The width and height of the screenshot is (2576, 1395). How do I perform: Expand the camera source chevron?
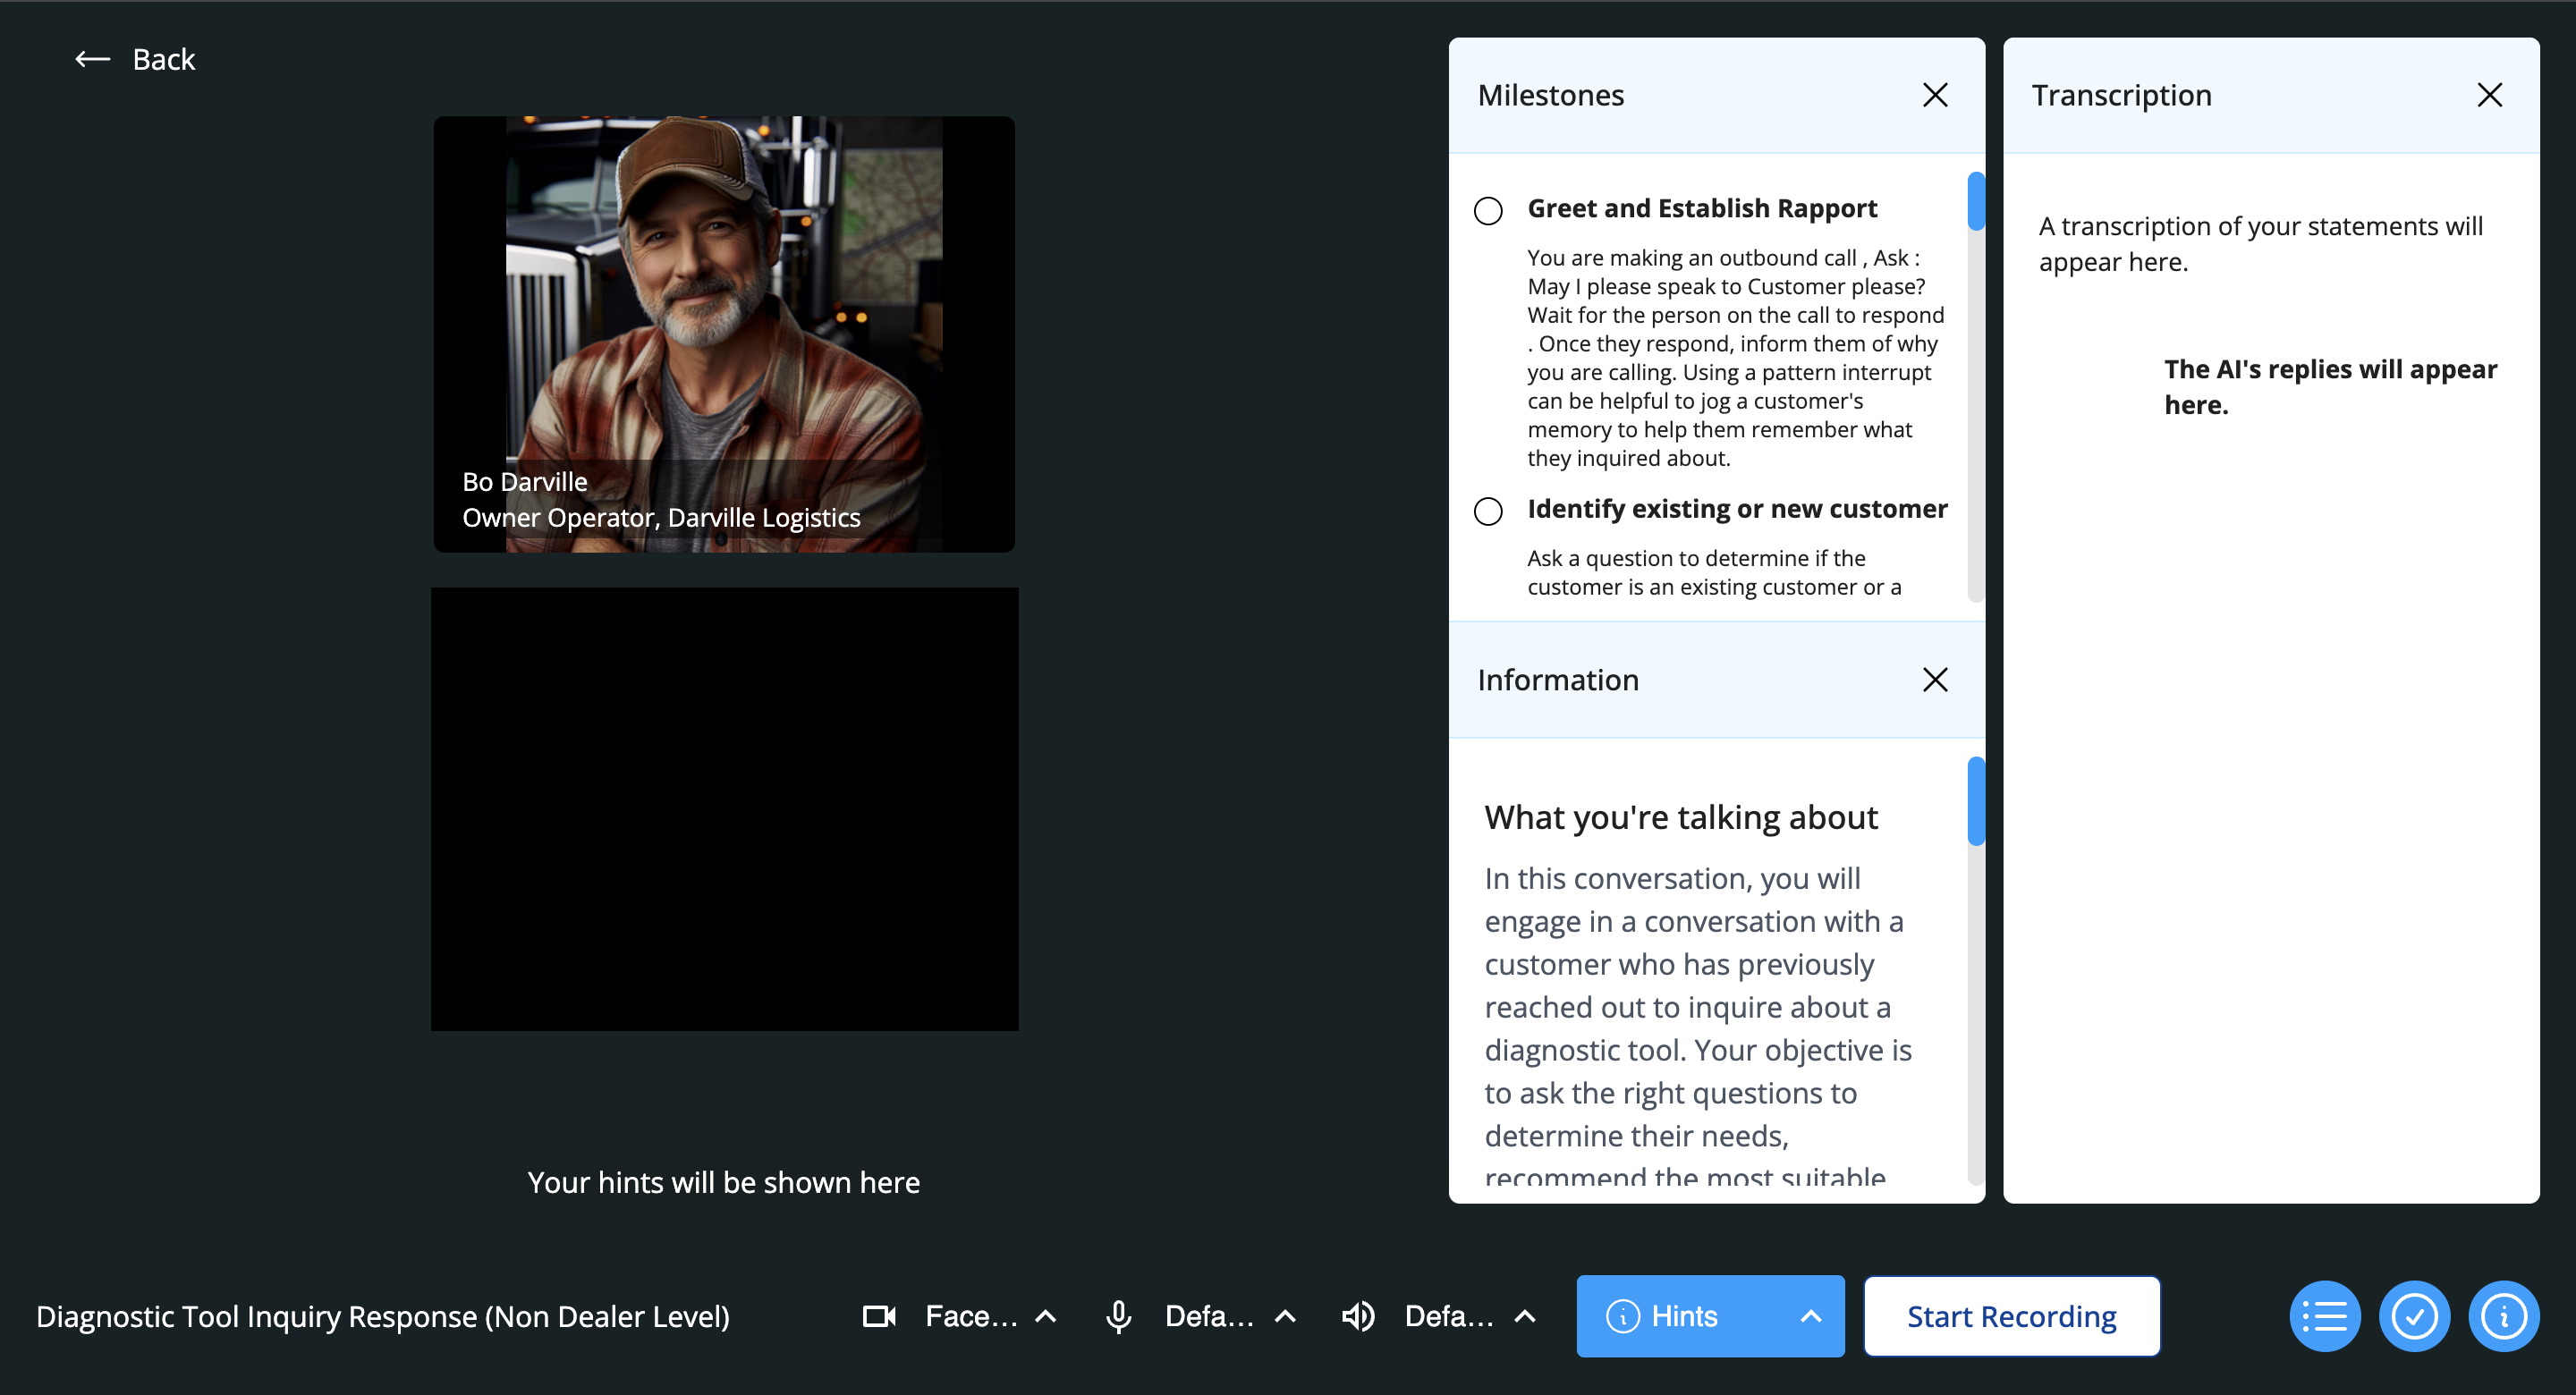[1046, 1316]
